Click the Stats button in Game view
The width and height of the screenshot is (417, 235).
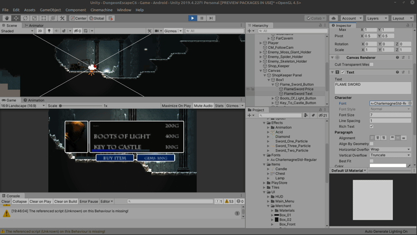click(219, 106)
